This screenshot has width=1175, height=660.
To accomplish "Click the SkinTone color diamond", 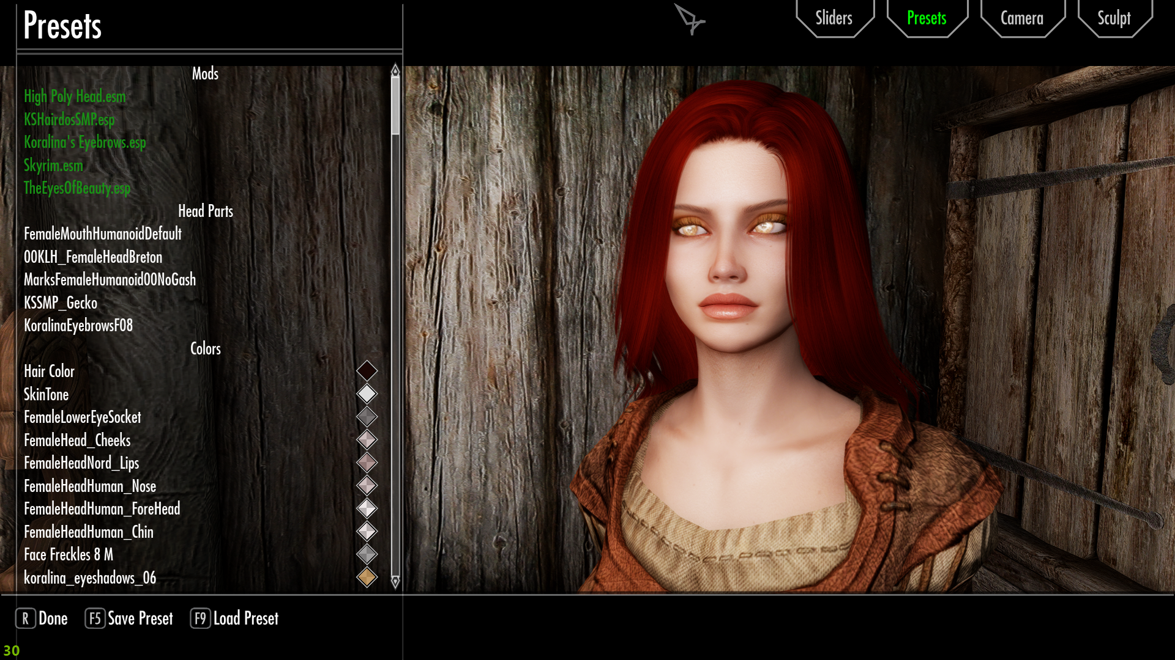I will pos(367,394).
